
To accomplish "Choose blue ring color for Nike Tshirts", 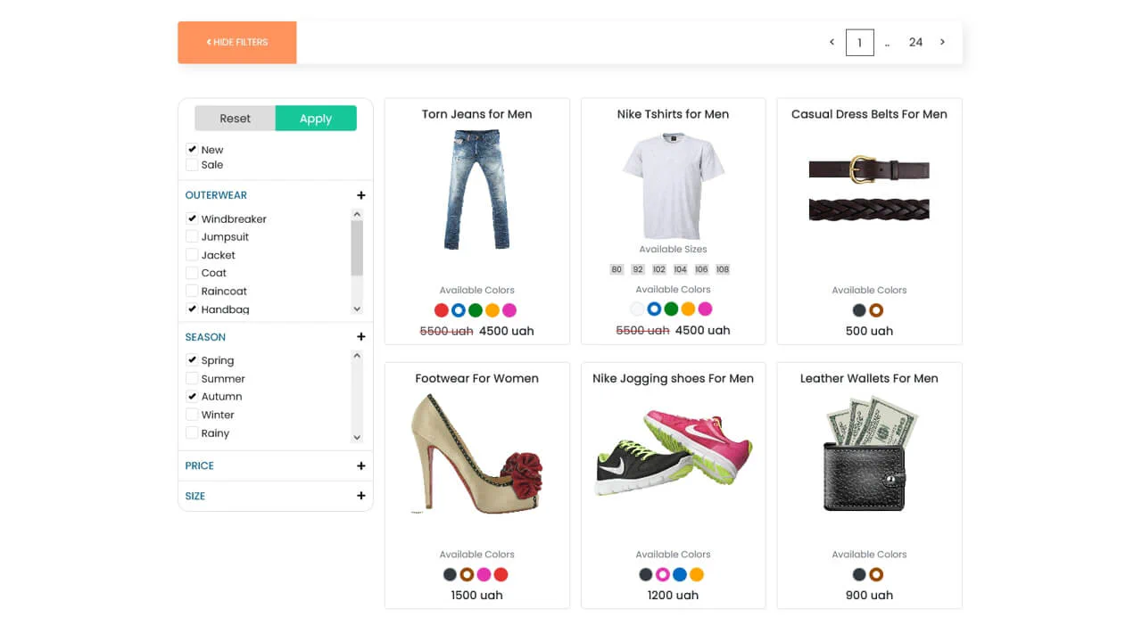I will (654, 309).
